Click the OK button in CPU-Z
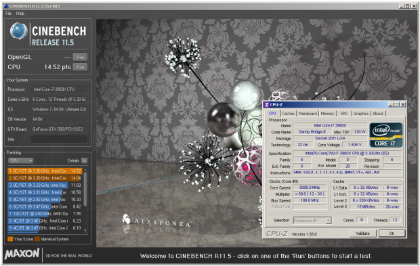420x266 pixels. pos(392,234)
